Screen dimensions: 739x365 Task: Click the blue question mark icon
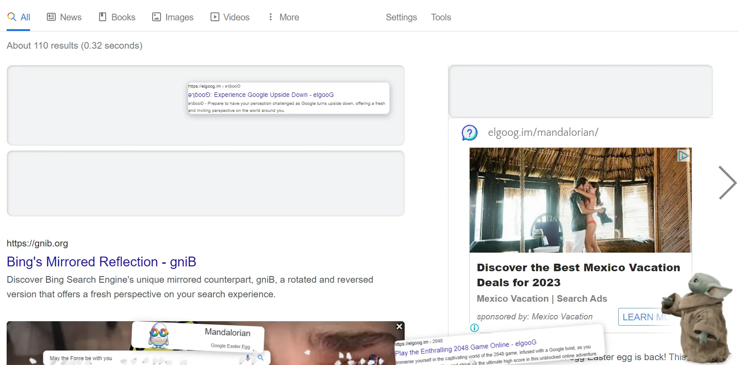click(470, 132)
